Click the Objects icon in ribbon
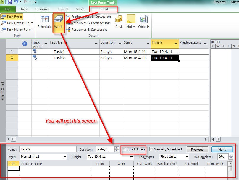 point(144,22)
